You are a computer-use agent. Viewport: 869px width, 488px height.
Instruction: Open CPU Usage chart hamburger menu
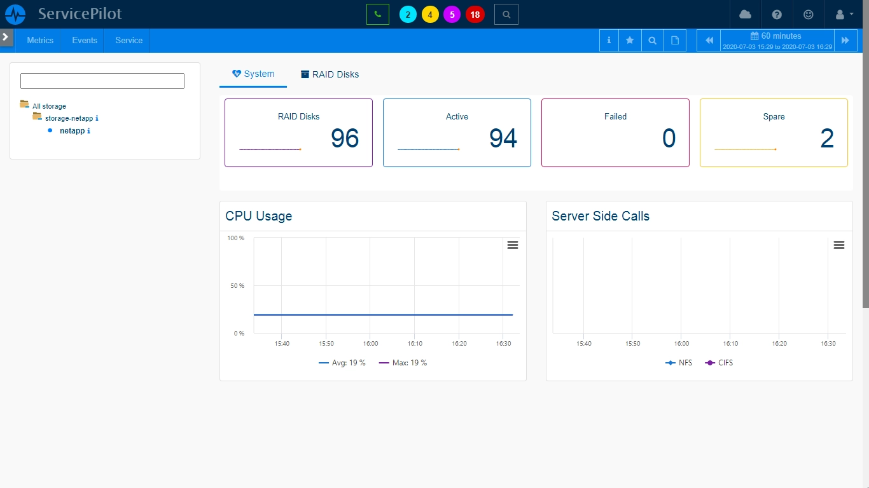pos(513,245)
